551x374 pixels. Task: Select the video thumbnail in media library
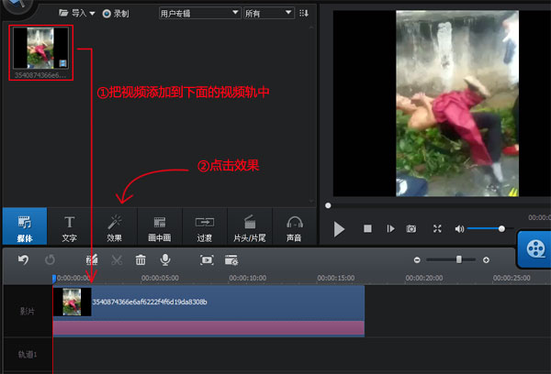(40, 48)
